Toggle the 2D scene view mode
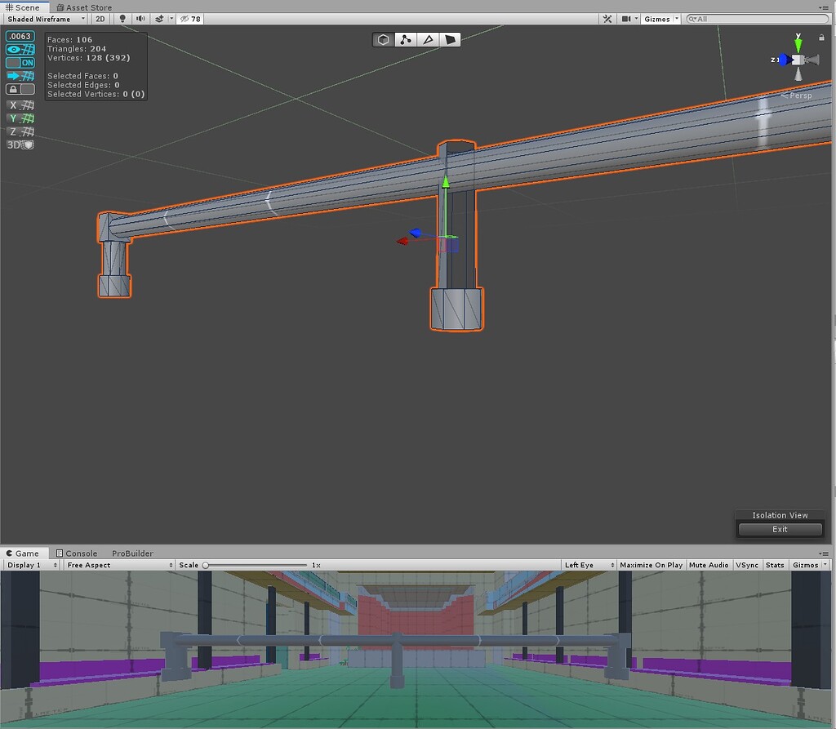This screenshot has width=836, height=729. pyautogui.click(x=100, y=19)
